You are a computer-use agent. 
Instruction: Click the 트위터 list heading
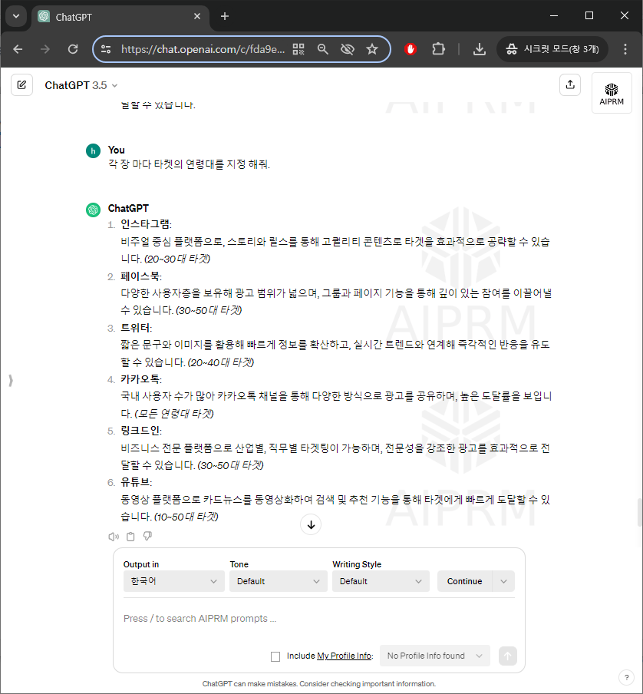[x=136, y=328]
